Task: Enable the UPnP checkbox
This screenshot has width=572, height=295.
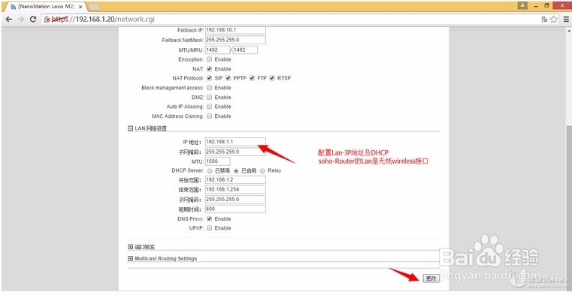Action: tap(210, 228)
